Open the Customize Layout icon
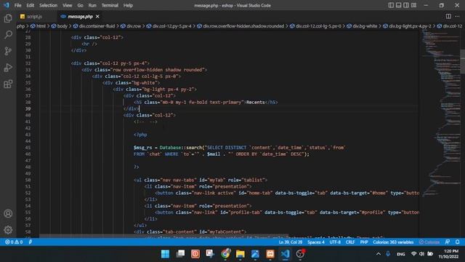 [413, 5]
